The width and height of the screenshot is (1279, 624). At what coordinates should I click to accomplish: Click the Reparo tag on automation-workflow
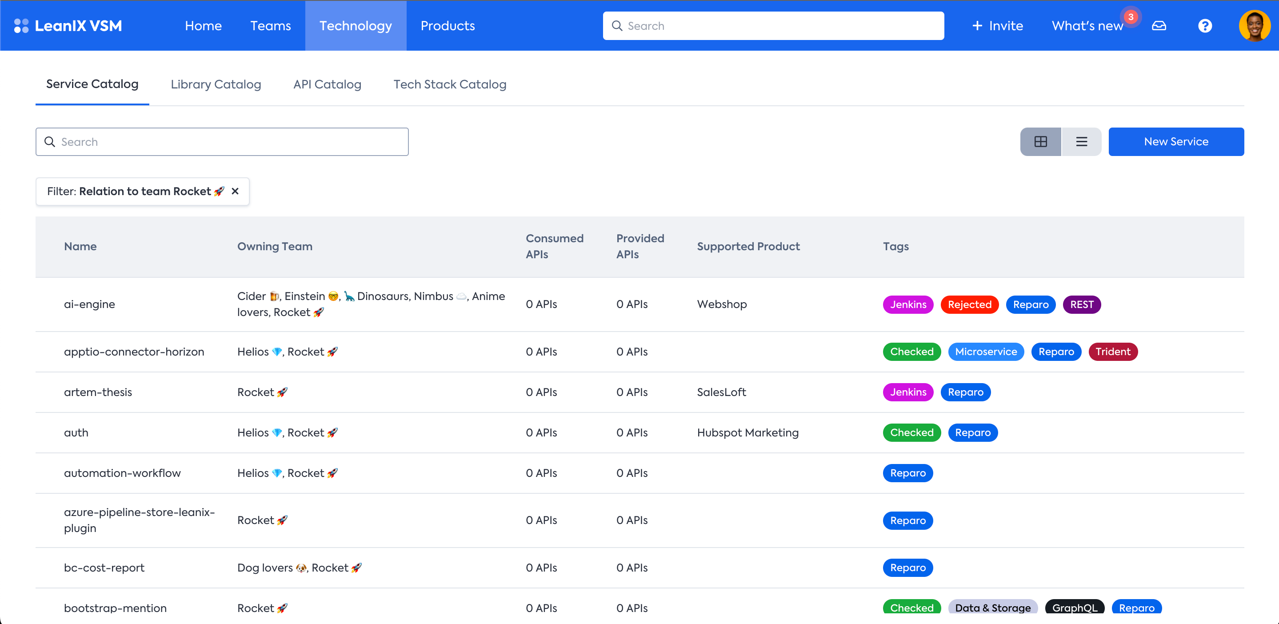[x=907, y=473]
